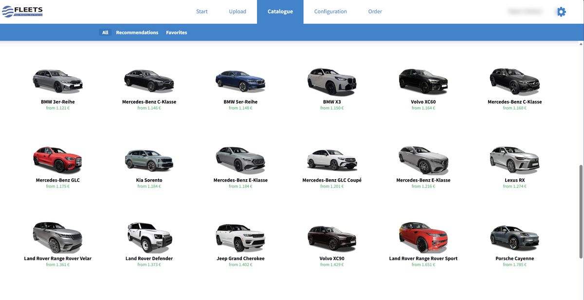Click the FLEETS logo
This screenshot has height=300, width=584.
point(22,11)
